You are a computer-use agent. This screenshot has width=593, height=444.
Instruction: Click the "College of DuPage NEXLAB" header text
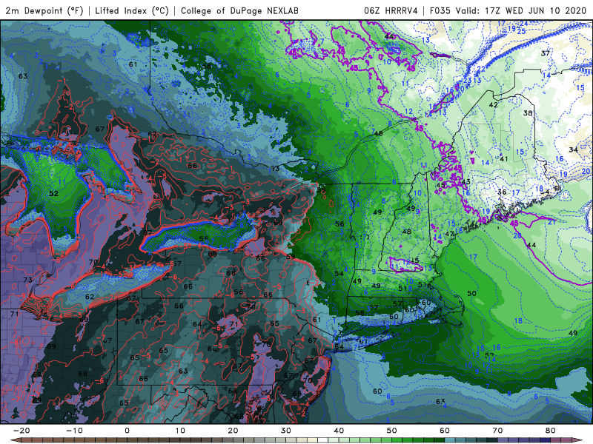pos(239,10)
